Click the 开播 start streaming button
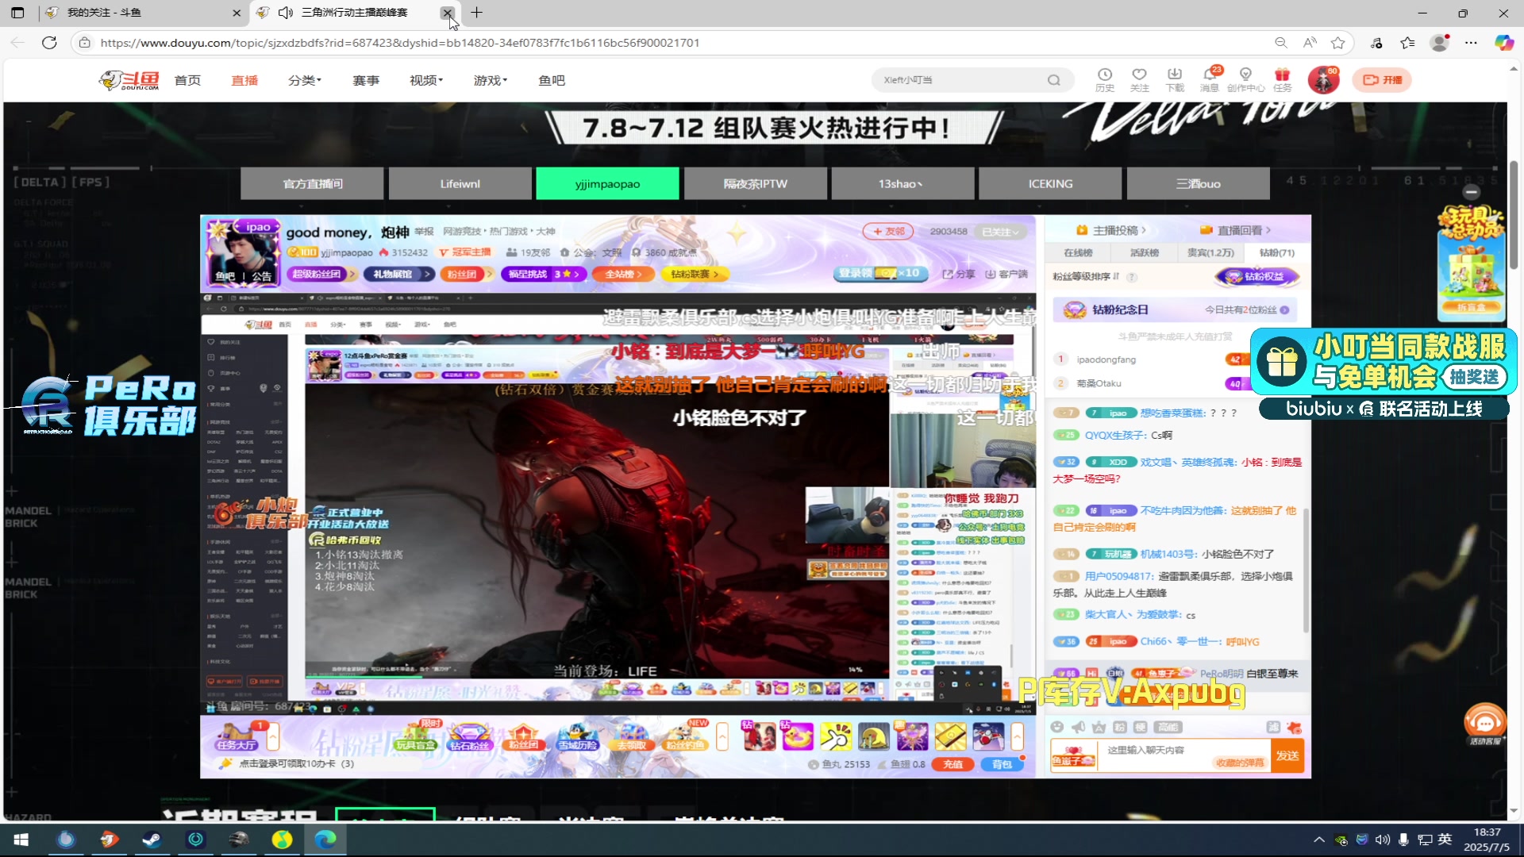Screen dimensions: 1524x857 (x=1383, y=79)
